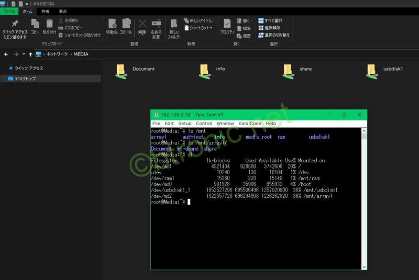Click the Pin to Quick Access icon

15,25
